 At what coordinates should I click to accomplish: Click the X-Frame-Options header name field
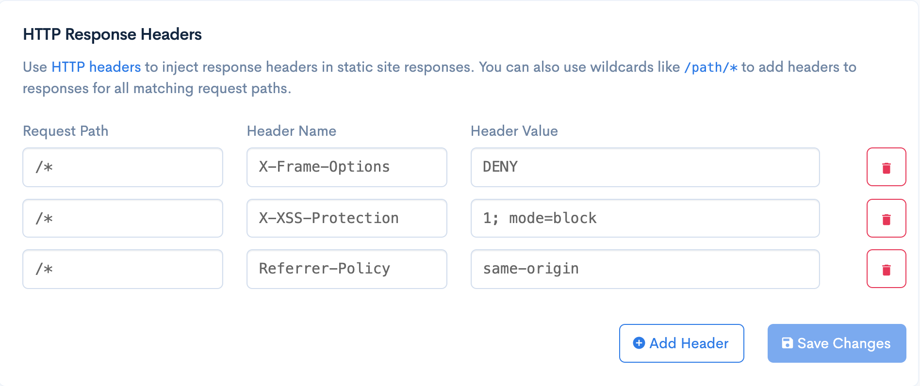[346, 167]
